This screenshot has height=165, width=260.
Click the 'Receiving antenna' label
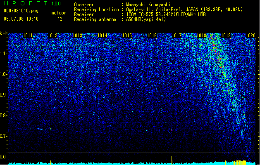[95, 19]
